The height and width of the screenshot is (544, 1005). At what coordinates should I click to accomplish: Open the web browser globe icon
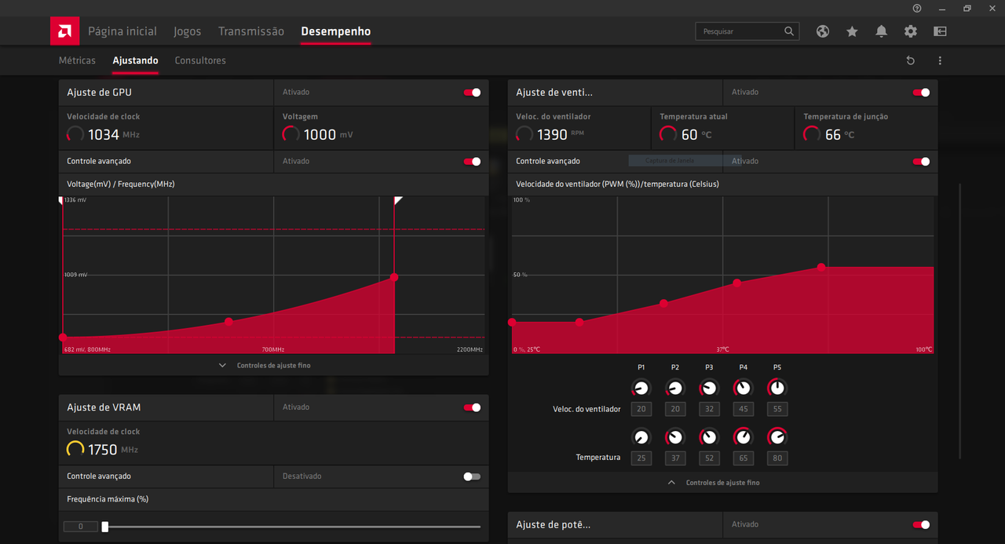click(823, 31)
